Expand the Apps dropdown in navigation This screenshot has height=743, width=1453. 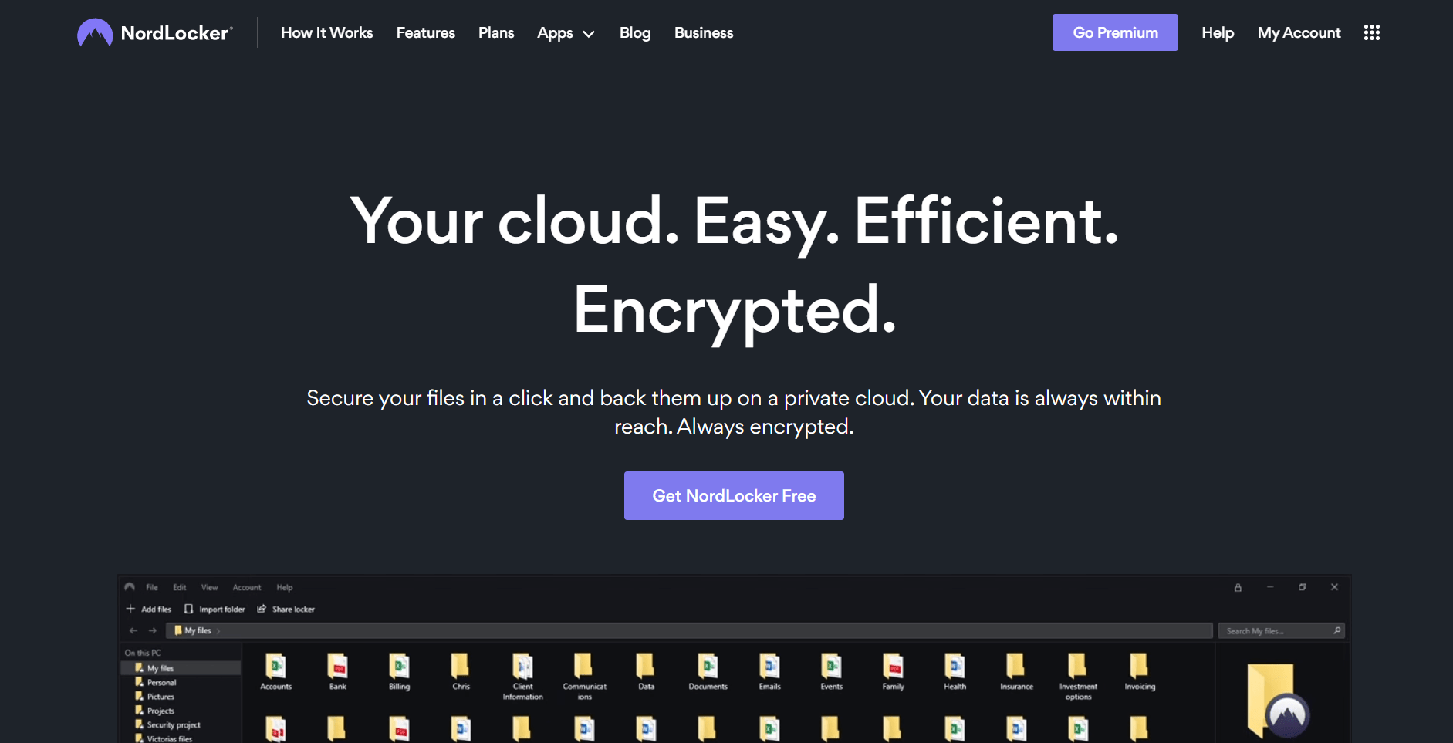[x=566, y=33]
